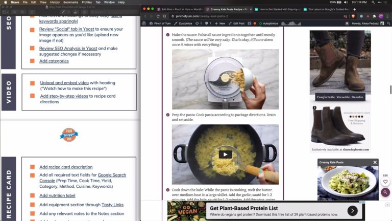Viewport: 392px width, 221px height.
Task: Open the Apple menu
Action: (6, 2)
